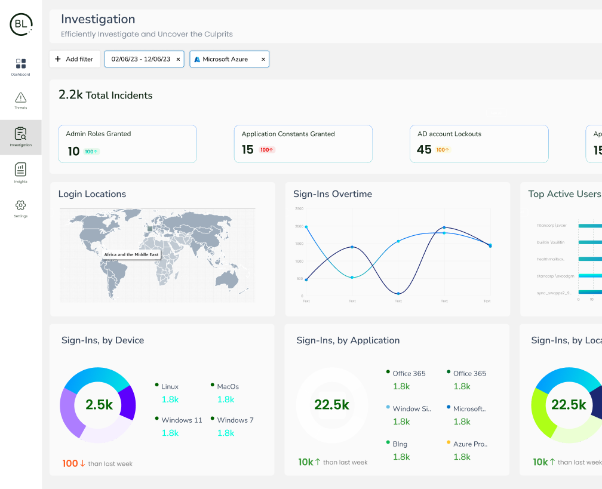Screen dimensions: 602x489
Task: Open the Dashboard sidebar icon
Action: pyautogui.click(x=21, y=63)
